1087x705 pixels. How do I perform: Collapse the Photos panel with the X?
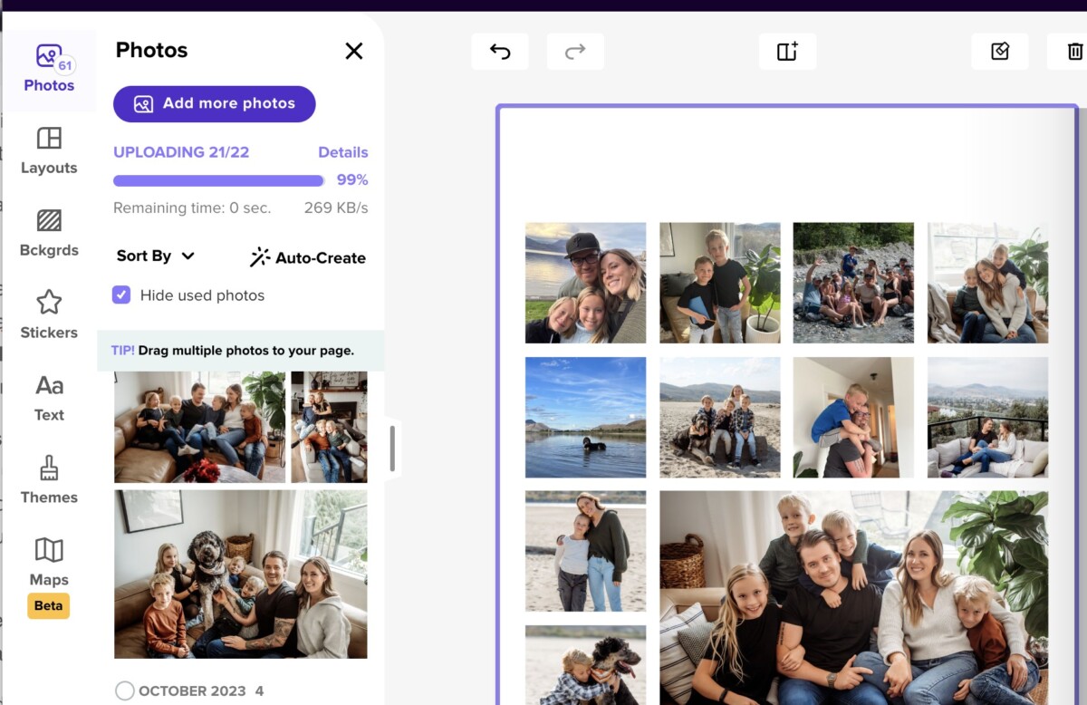click(x=353, y=51)
